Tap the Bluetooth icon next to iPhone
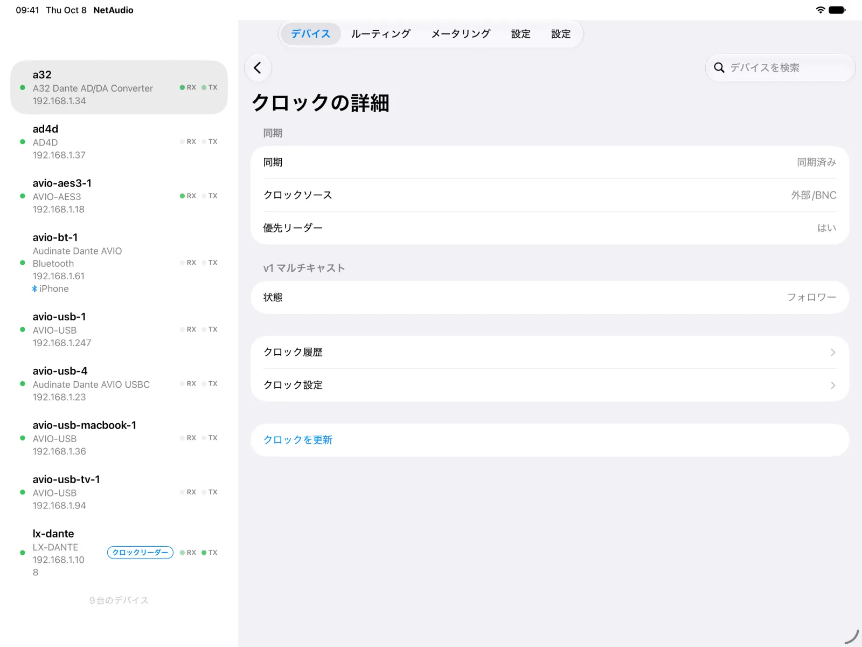This screenshot has width=862, height=647. click(x=34, y=289)
